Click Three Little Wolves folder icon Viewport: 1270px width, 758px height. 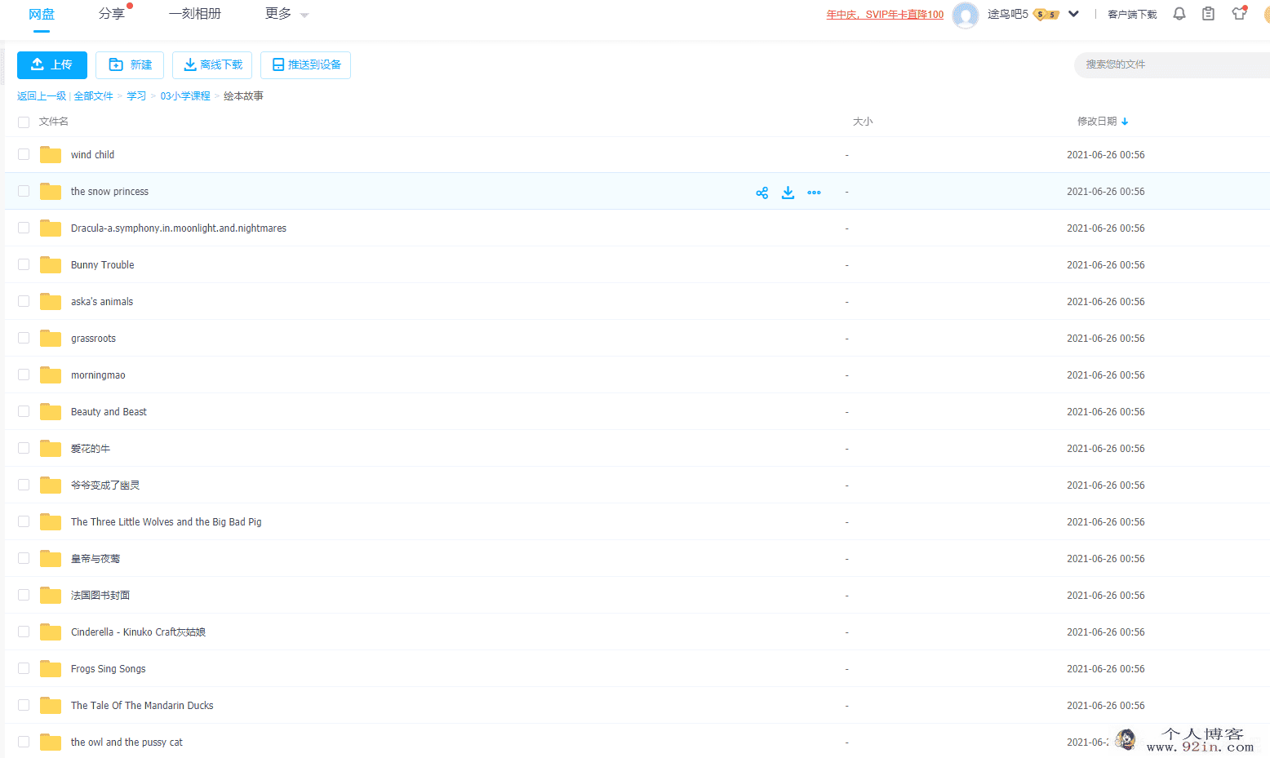coord(51,521)
